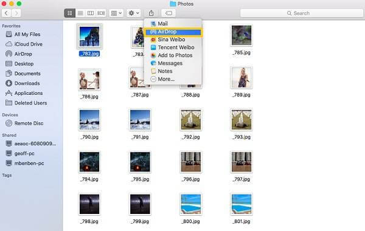
Task: Choose AirDrop from the share menu
Action: click(173, 32)
